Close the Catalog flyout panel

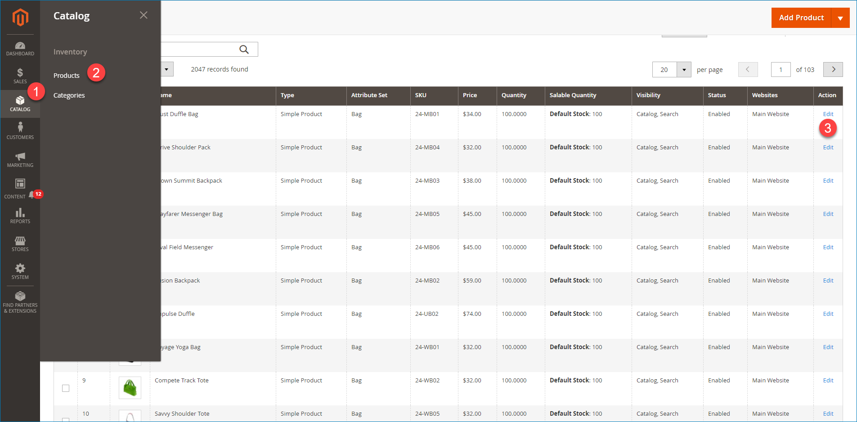click(144, 15)
